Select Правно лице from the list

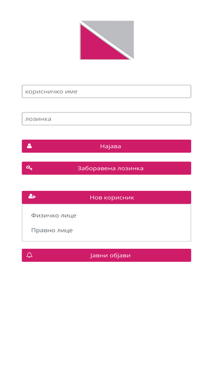pyautogui.click(x=52, y=230)
